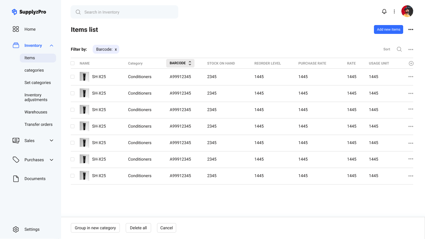The image size is (425, 239).
Task: Remove the Barcode filter with x
Action: pos(116,49)
